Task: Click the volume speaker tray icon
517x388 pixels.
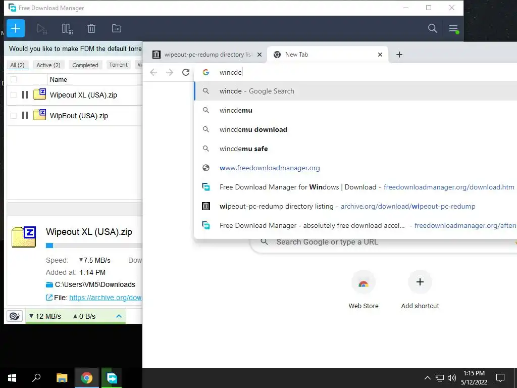Action: pyautogui.click(x=451, y=378)
